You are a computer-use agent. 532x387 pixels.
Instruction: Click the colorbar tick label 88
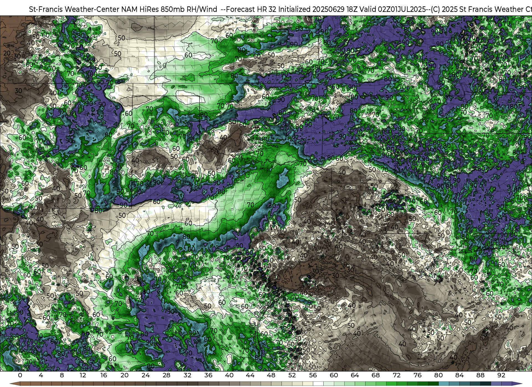point(480,375)
